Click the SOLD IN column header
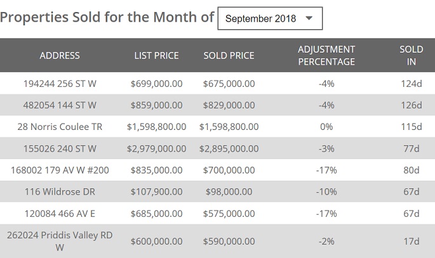435x258 pixels. [412, 55]
